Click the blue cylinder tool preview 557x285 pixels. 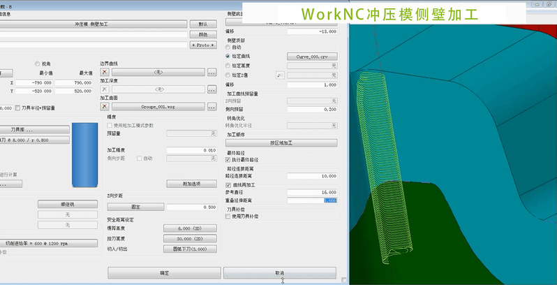coord(85,154)
